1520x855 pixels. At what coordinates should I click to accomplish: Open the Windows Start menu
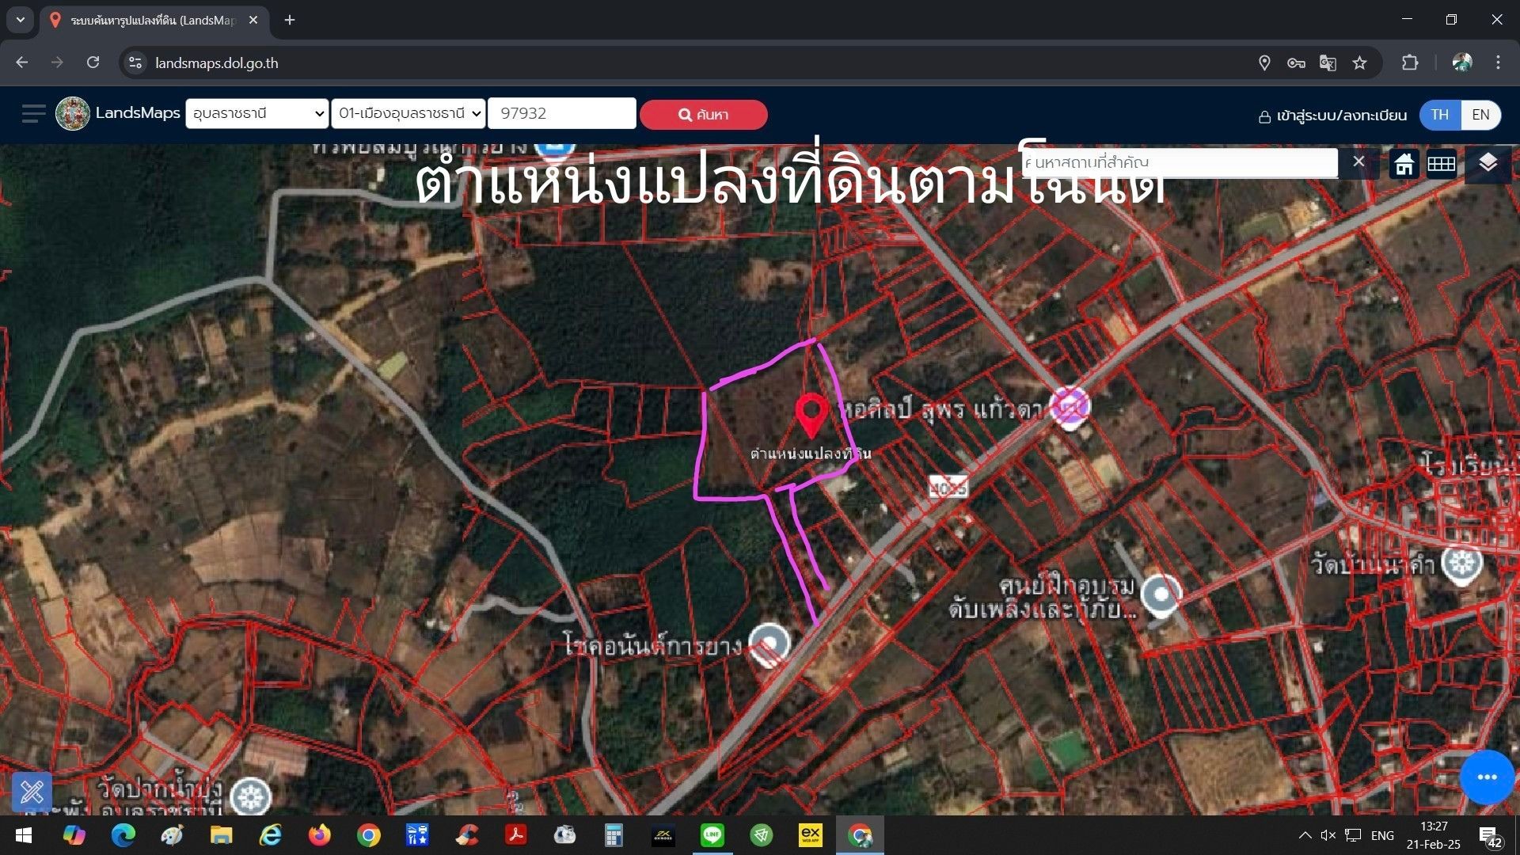coord(24,835)
